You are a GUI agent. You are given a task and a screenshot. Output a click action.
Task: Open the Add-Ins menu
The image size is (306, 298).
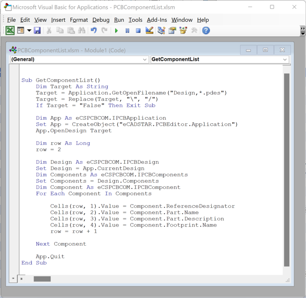click(x=157, y=20)
